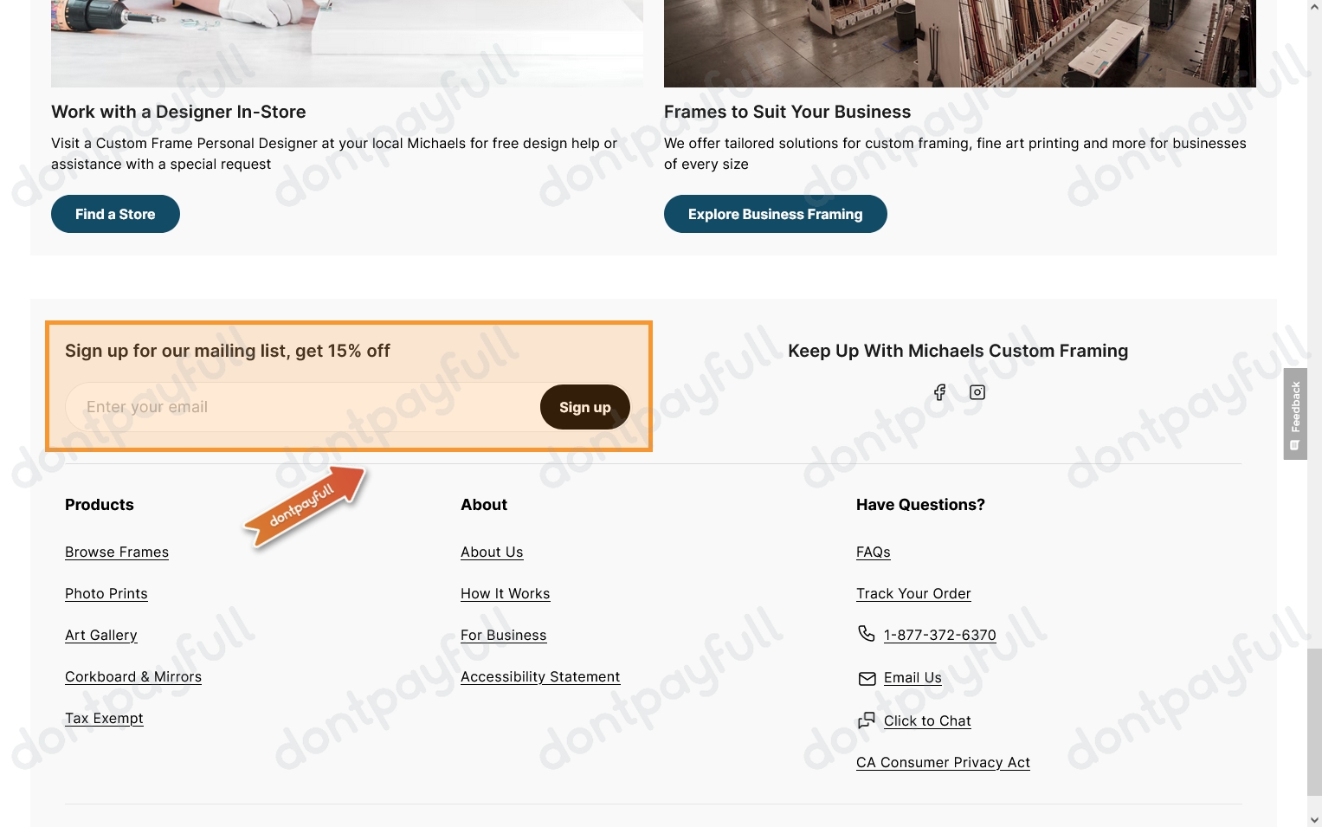Go to Art Gallery
Screen dimensions: 1322x827
pyautogui.click(x=101, y=636)
